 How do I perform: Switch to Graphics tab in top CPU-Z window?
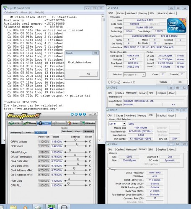[x=163, y=13]
